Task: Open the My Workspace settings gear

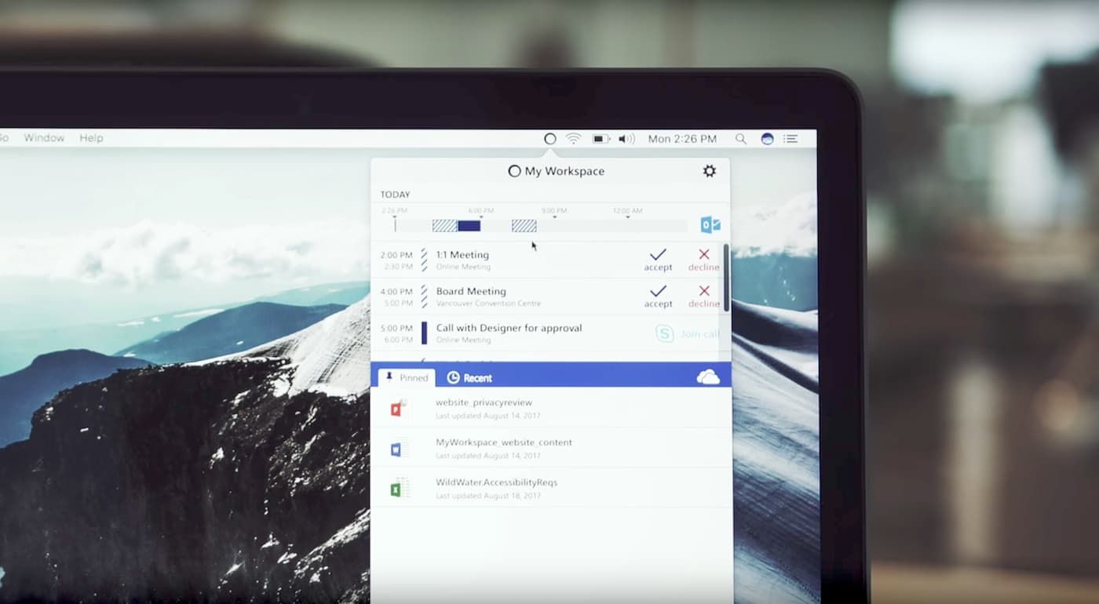Action: 709,171
